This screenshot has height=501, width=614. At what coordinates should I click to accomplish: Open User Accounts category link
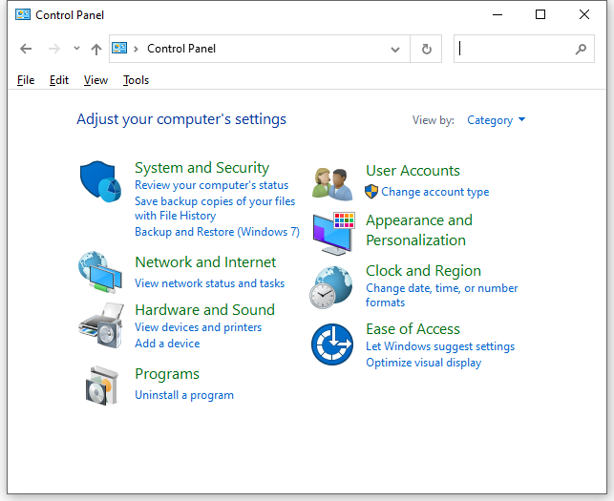point(413,171)
